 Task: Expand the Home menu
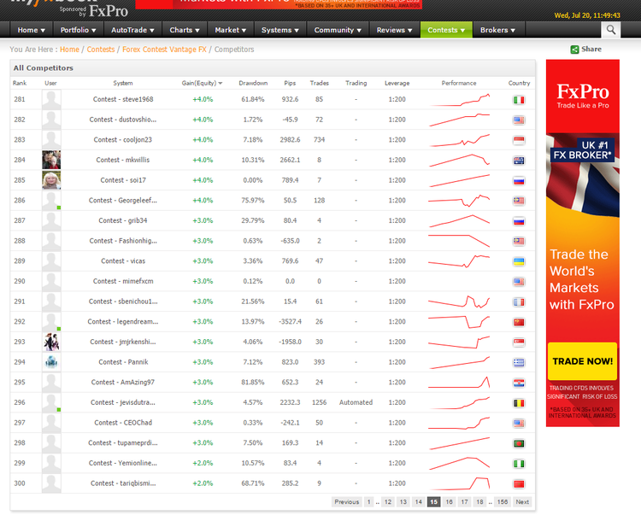coord(31,30)
